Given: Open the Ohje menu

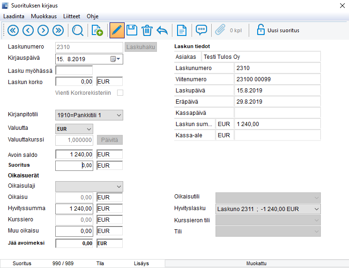Looking at the screenshot, I should (x=93, y=16).
